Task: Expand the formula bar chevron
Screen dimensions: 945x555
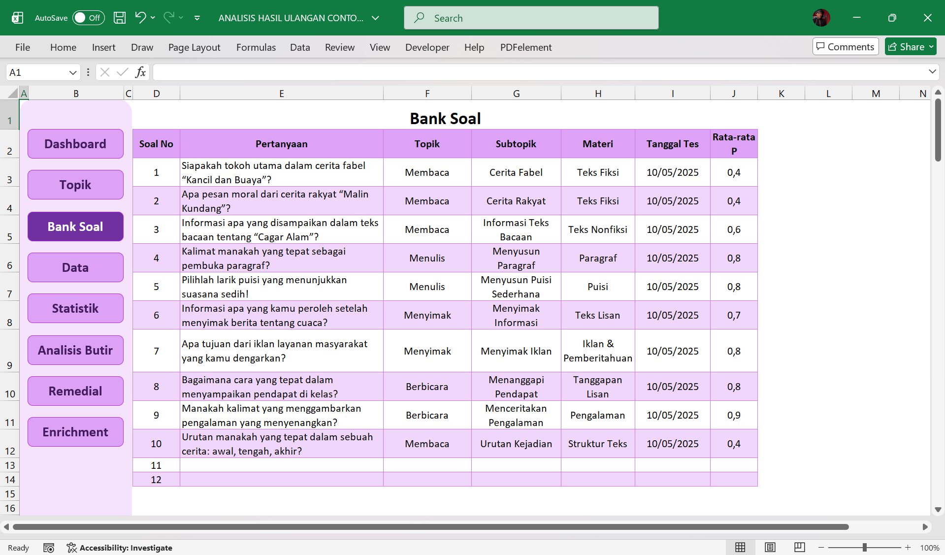Action: point(932,72)
